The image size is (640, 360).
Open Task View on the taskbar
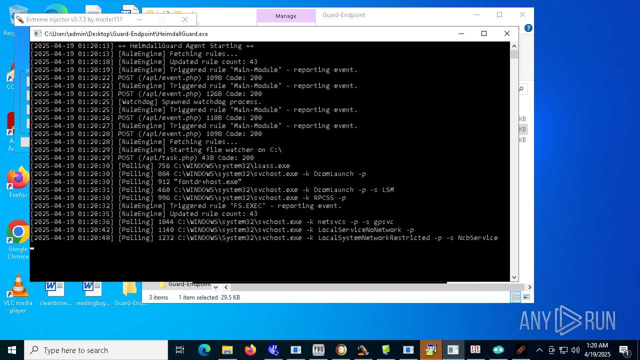[x=180, y=350]
